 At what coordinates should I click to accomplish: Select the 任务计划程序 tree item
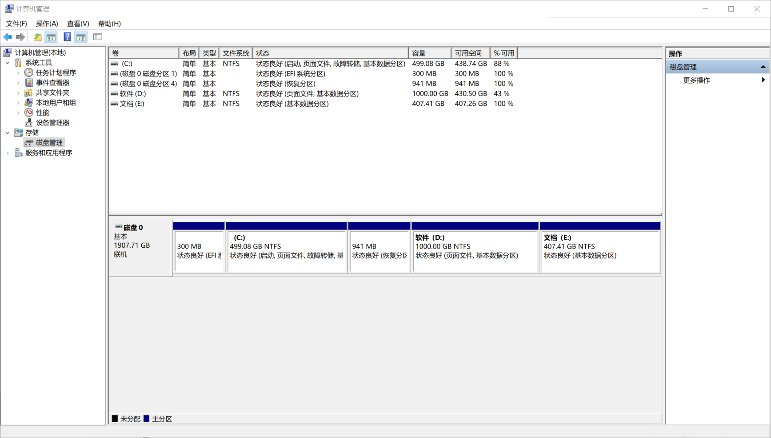click(x=56, y=72)
